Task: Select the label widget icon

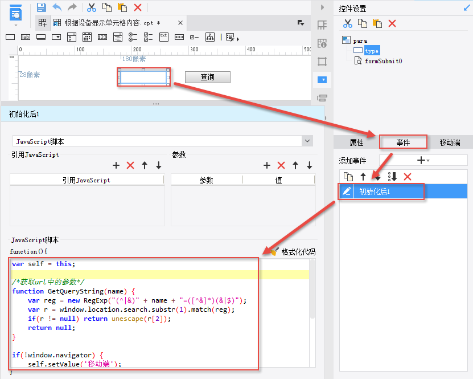Action: (26, 37)
